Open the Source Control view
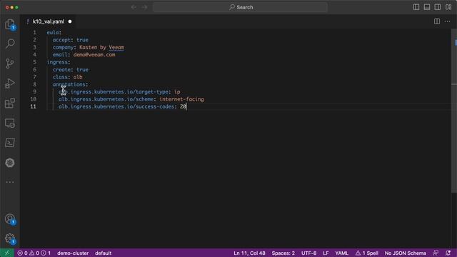Screen dimensions: 457x257 10,64
